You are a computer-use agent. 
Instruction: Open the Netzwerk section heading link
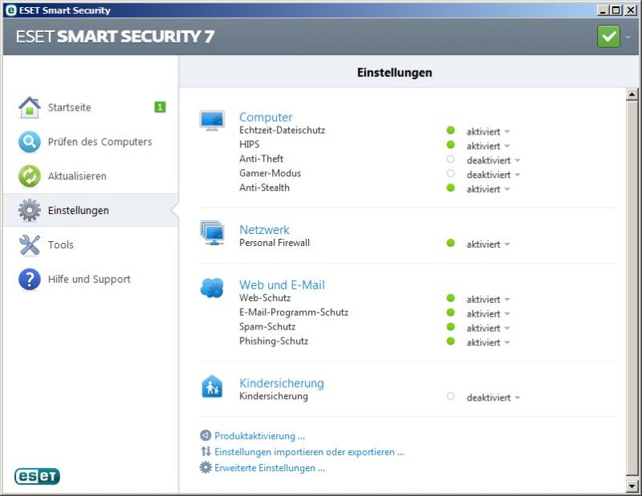click(264, 229)
